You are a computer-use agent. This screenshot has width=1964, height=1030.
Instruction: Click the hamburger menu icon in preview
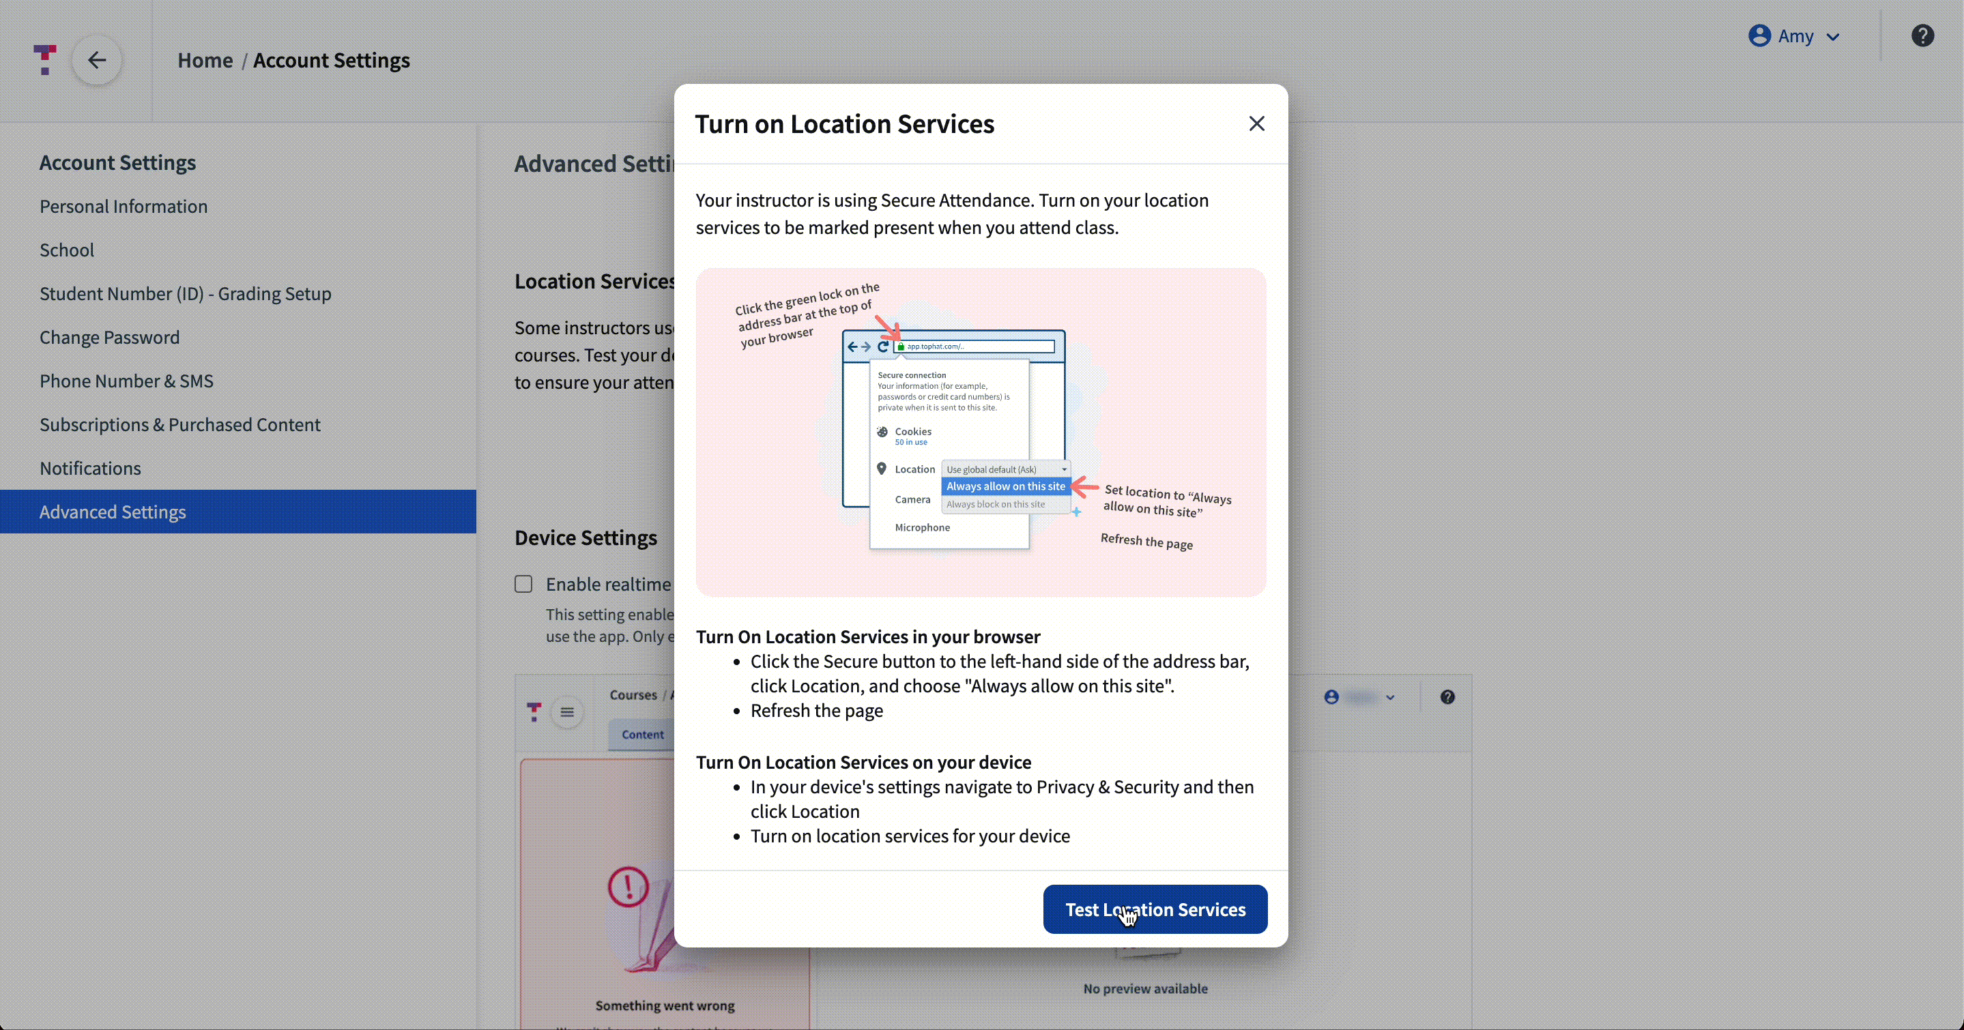(x=567, y=712)
